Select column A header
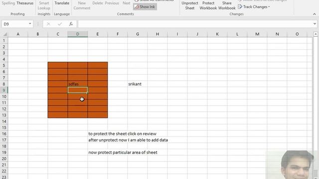Viewport: 319px width, 179px height. tap(18, 34)
